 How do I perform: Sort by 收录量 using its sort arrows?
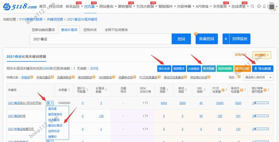click(69, 90)
